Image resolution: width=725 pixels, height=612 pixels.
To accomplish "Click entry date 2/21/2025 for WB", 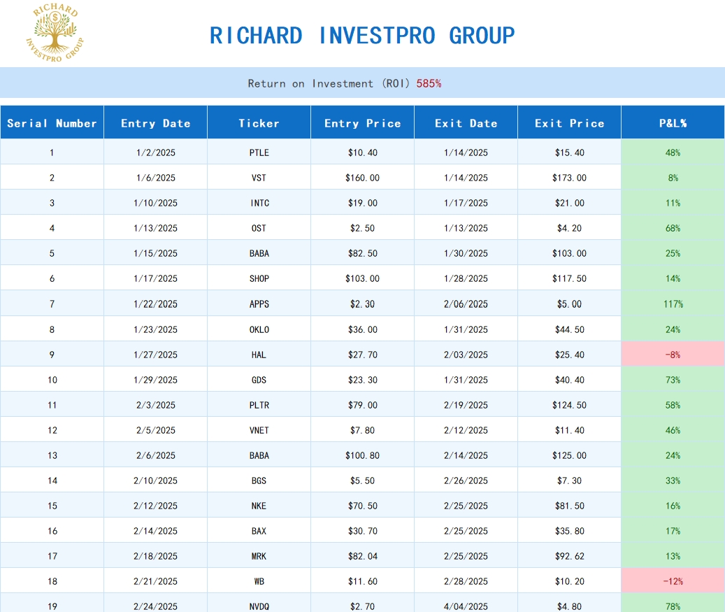I will [155, 581].
